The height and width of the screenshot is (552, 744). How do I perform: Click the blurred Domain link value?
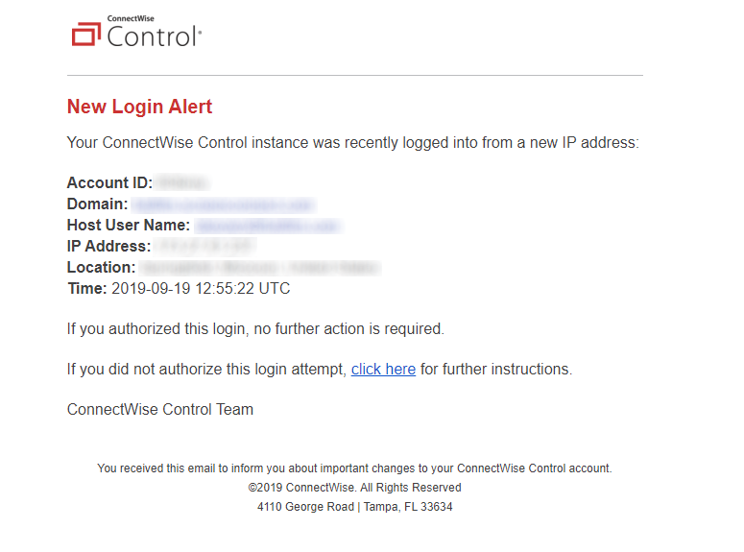click(223, 204)
